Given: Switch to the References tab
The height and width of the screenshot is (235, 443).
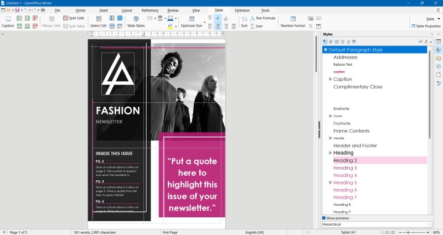Looking at the screenshot, I should 150,11.
